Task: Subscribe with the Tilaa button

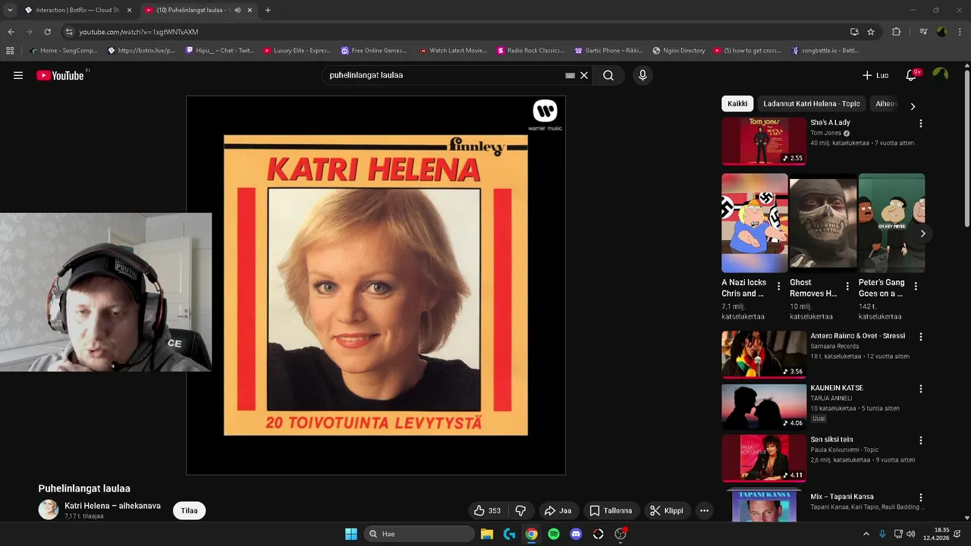Action: click(189, 510)
